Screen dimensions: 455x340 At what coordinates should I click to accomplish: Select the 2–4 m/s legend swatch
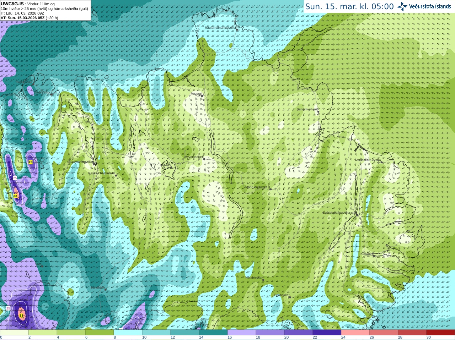[x=43, y=333]
